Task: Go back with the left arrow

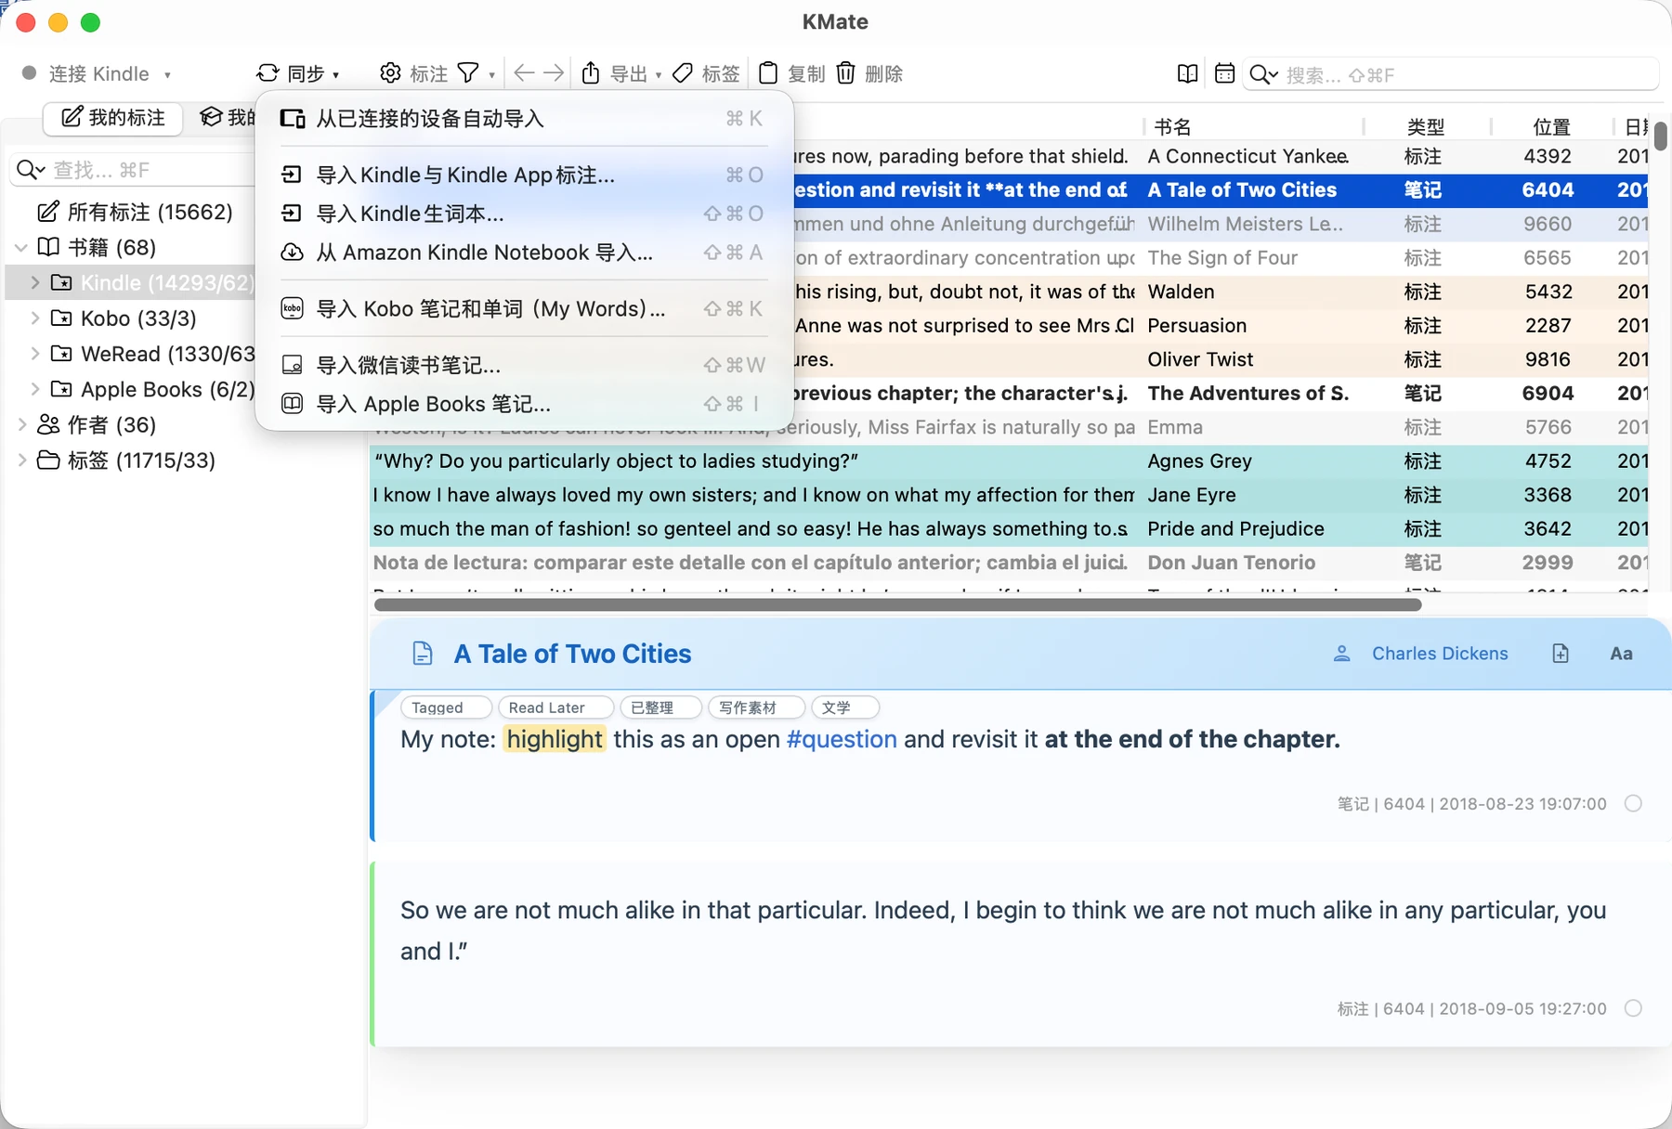Action: coord(524,73)
